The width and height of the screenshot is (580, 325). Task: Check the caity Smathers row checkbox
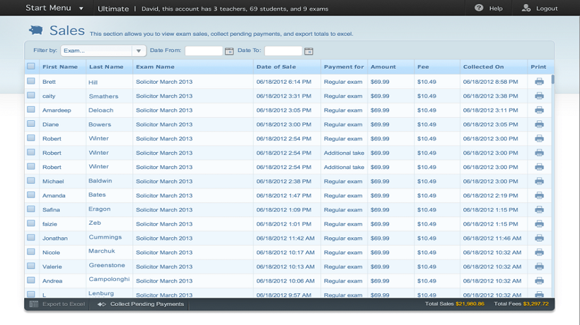pyautogui.click(x=31, y=95)
